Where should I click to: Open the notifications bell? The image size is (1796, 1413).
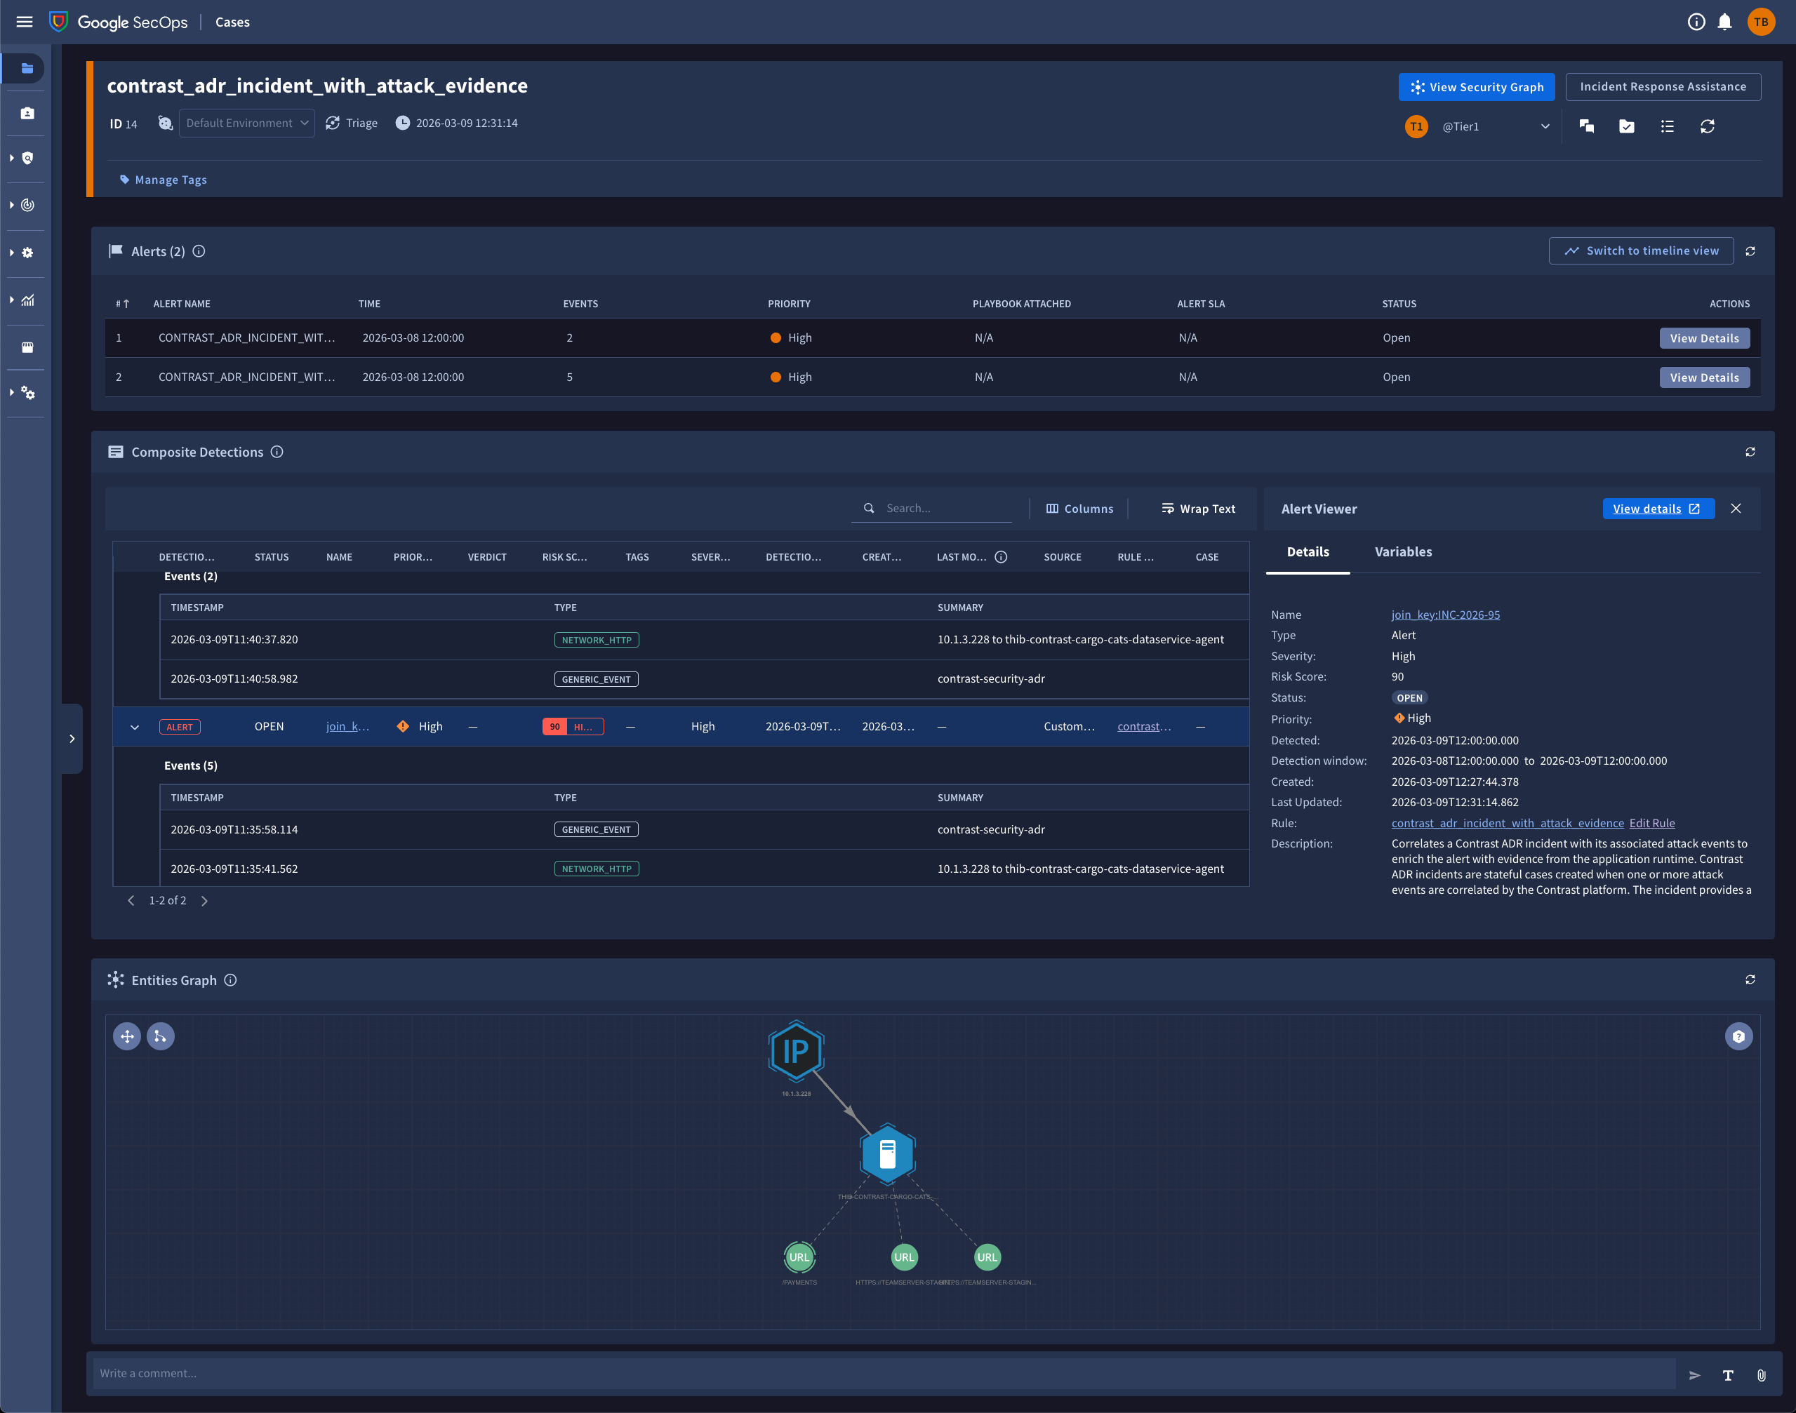point(1725,22)
